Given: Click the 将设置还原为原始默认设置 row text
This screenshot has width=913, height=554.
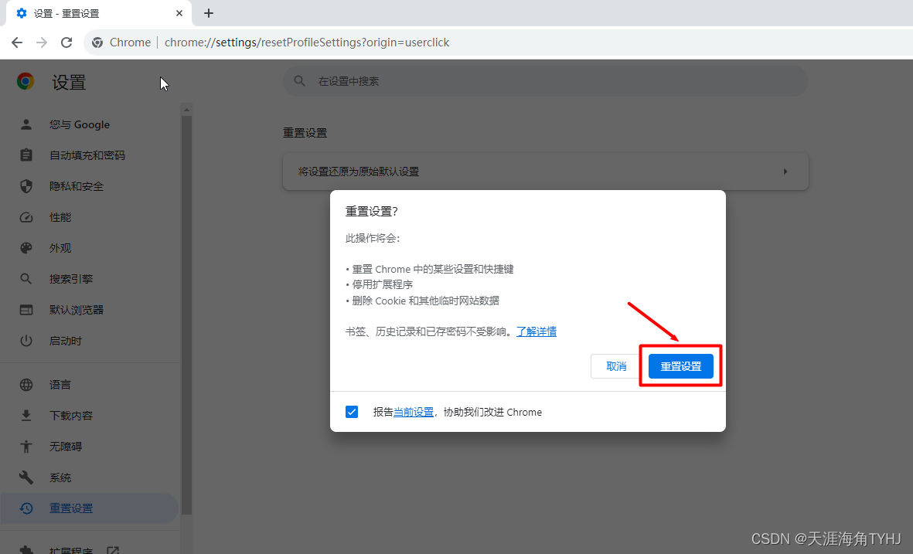Looking at the screenshot, I should [x=359, y=171].
